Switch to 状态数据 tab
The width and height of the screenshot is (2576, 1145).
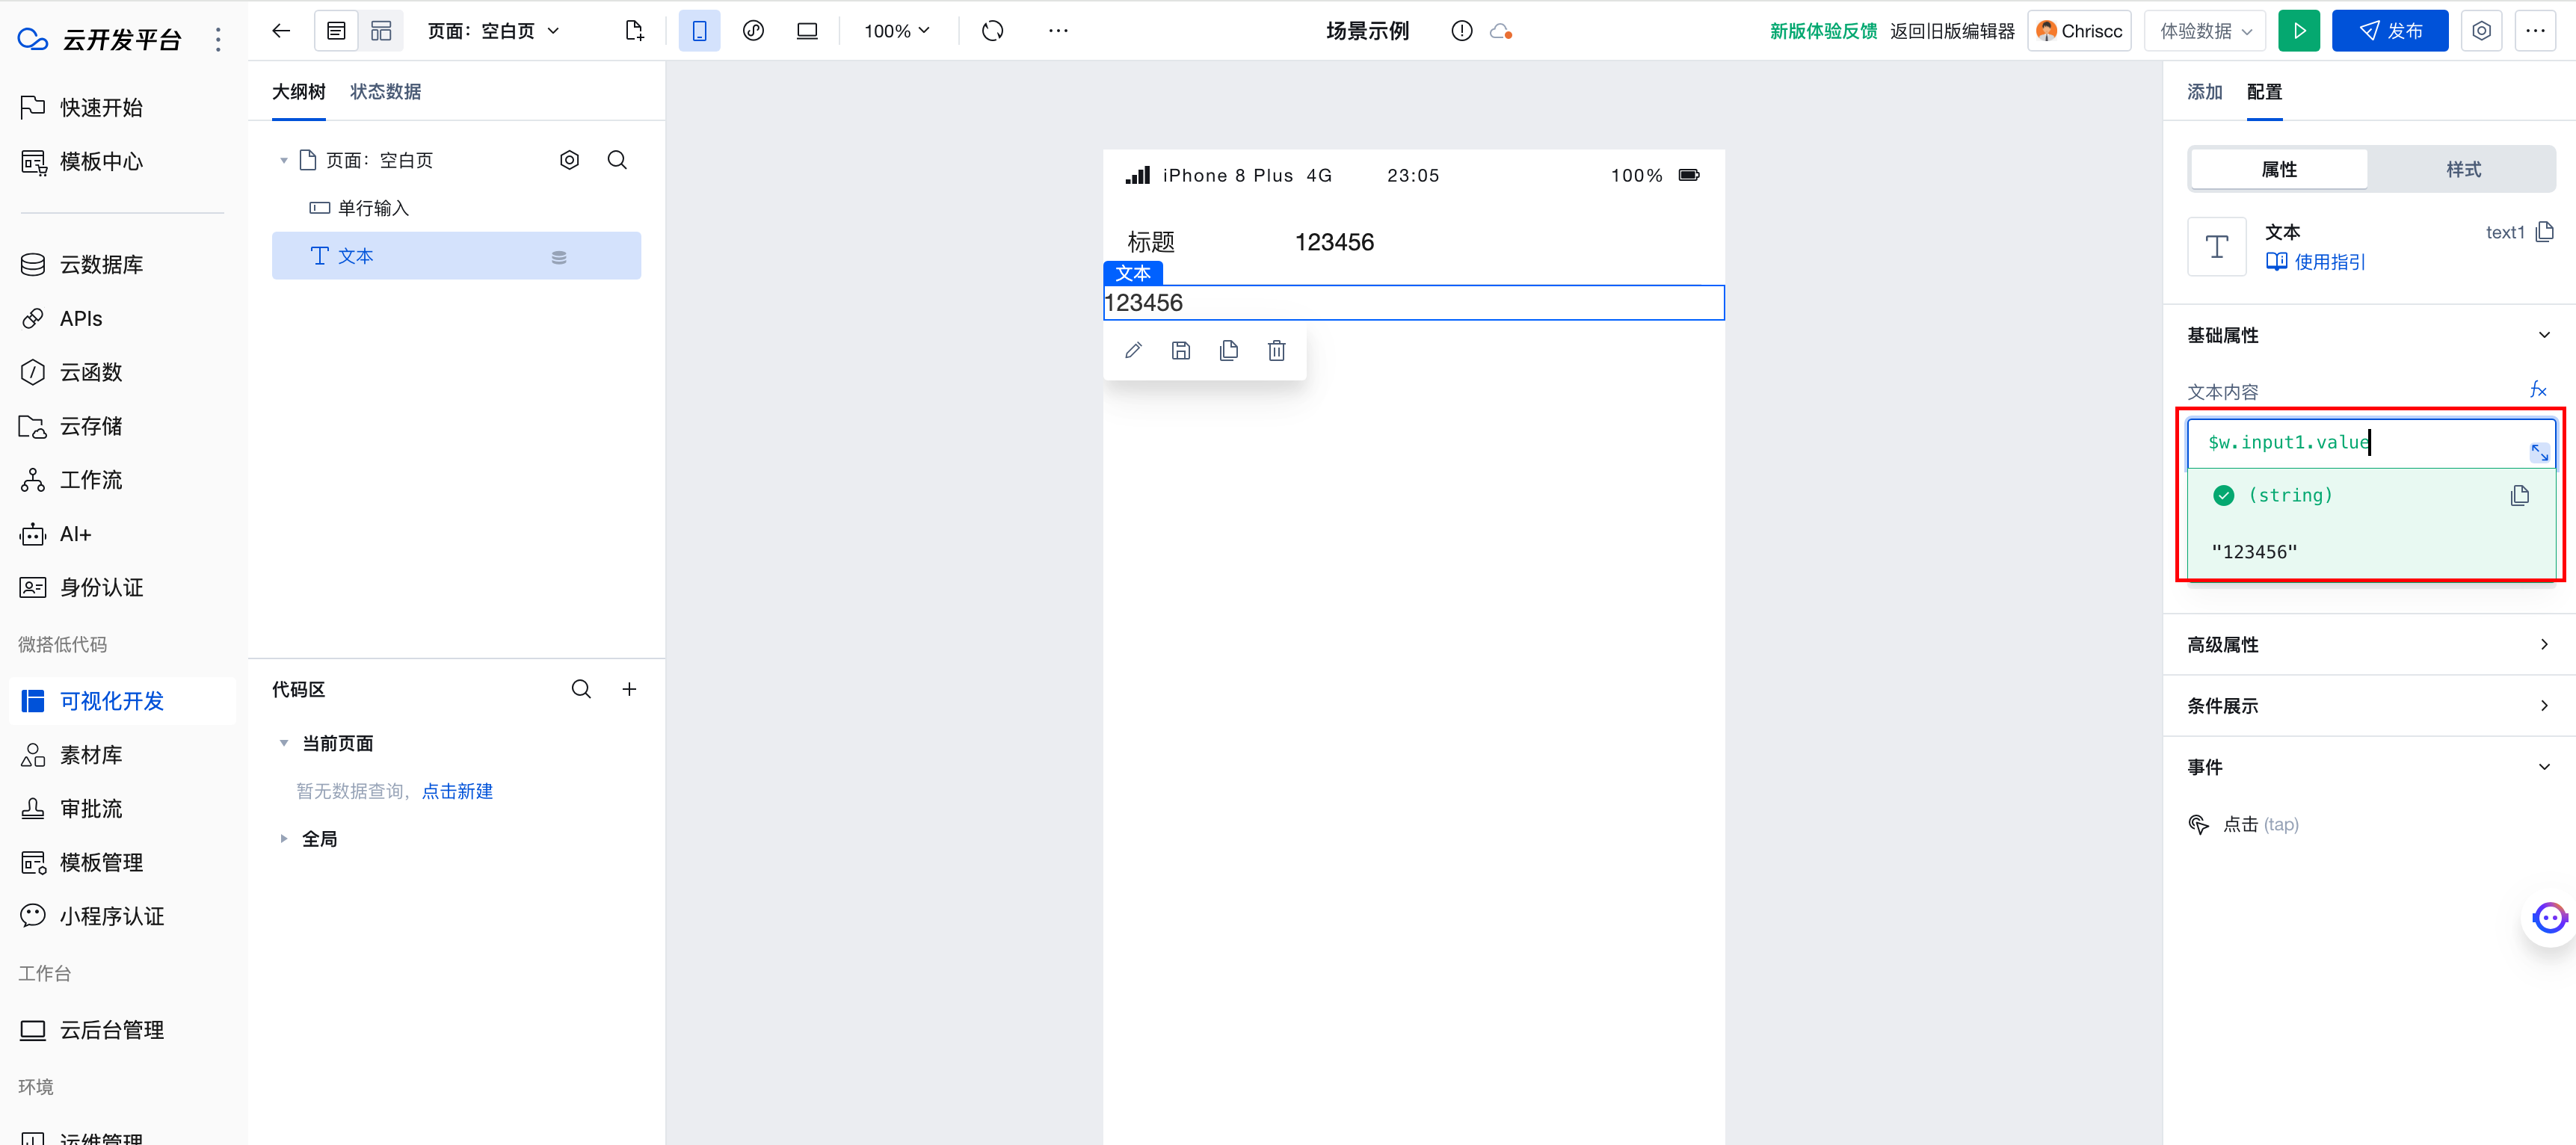[385, 92]
